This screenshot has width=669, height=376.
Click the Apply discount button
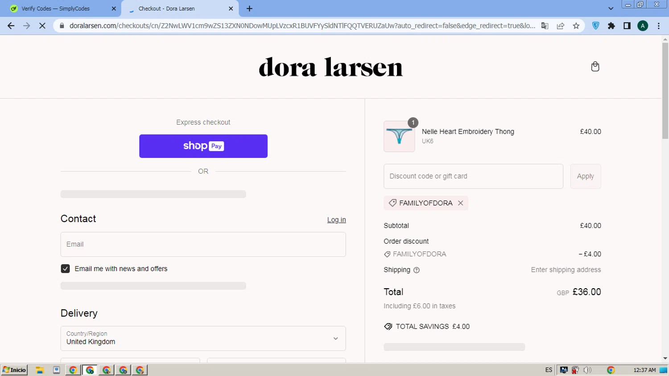(586, 176)
